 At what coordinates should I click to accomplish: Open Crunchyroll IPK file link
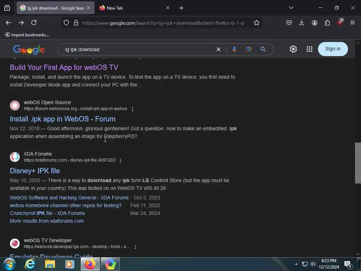pos(48,213)
